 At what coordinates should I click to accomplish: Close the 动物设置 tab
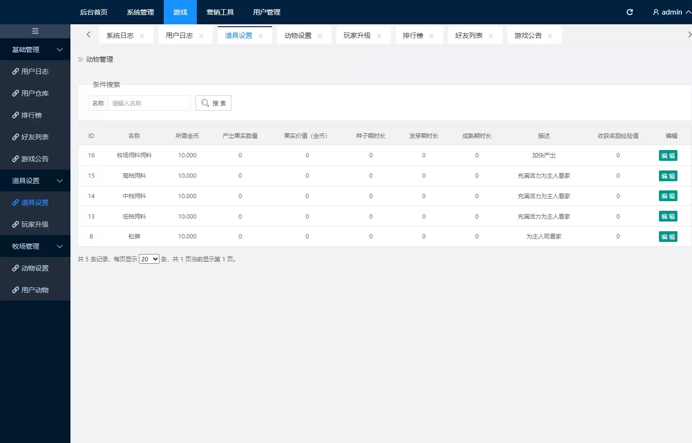(x=320, y=36)
